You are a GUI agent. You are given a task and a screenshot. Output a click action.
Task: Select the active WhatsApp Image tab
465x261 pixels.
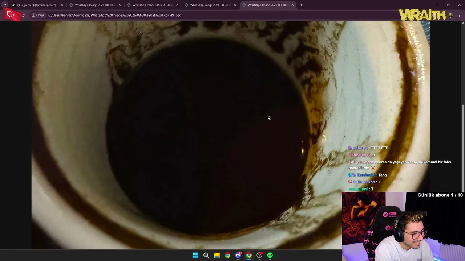267,5
